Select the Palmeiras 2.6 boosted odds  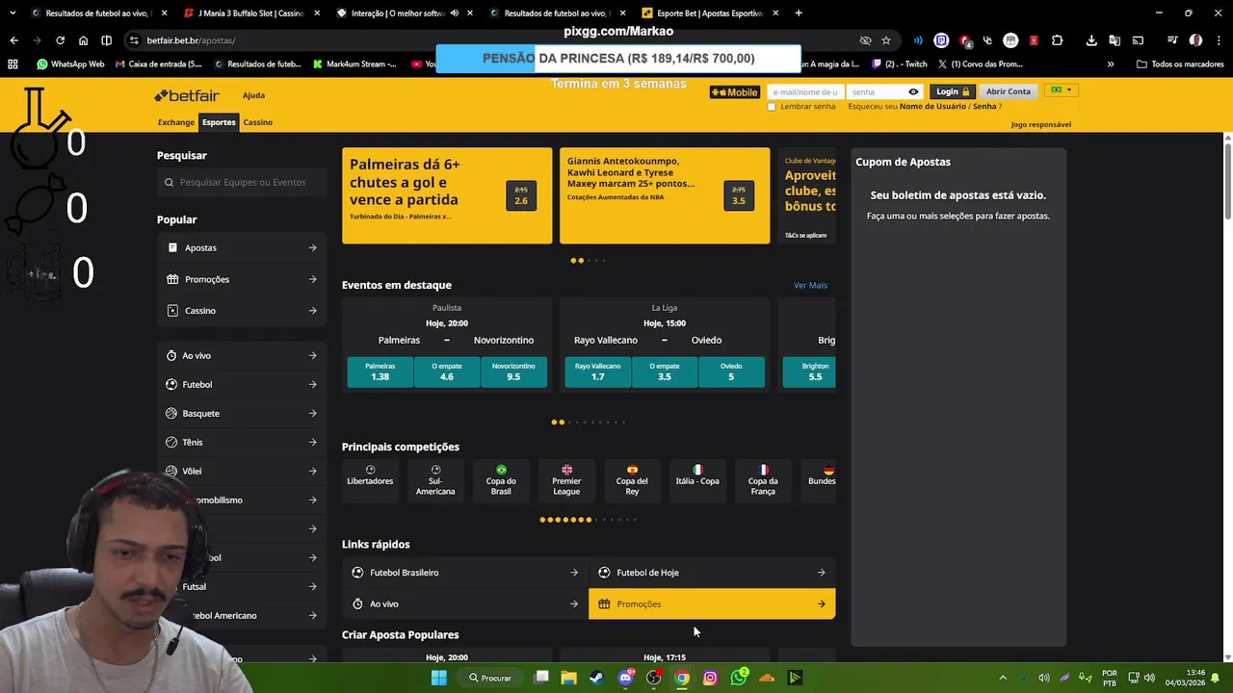point(521,195)
